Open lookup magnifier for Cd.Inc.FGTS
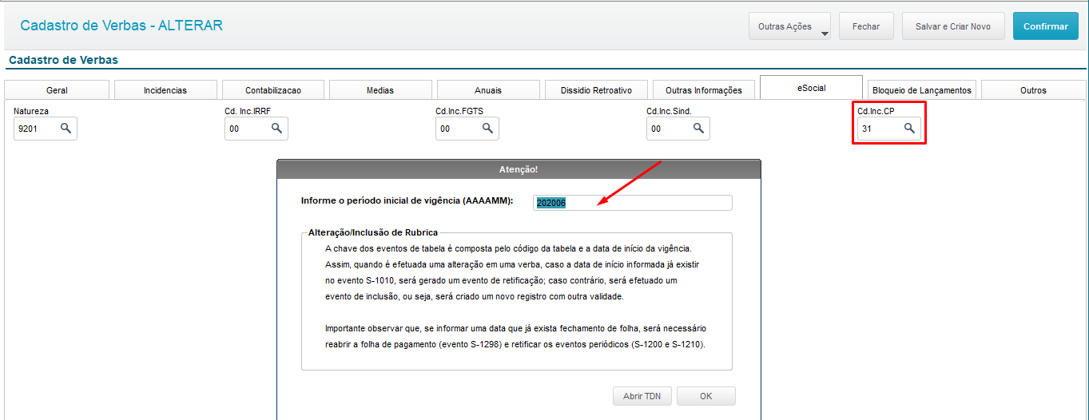 487,128
